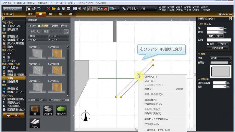Click the 四角形変換 button
This screenshot has width=235, height=132.
(x=218, y=48)
